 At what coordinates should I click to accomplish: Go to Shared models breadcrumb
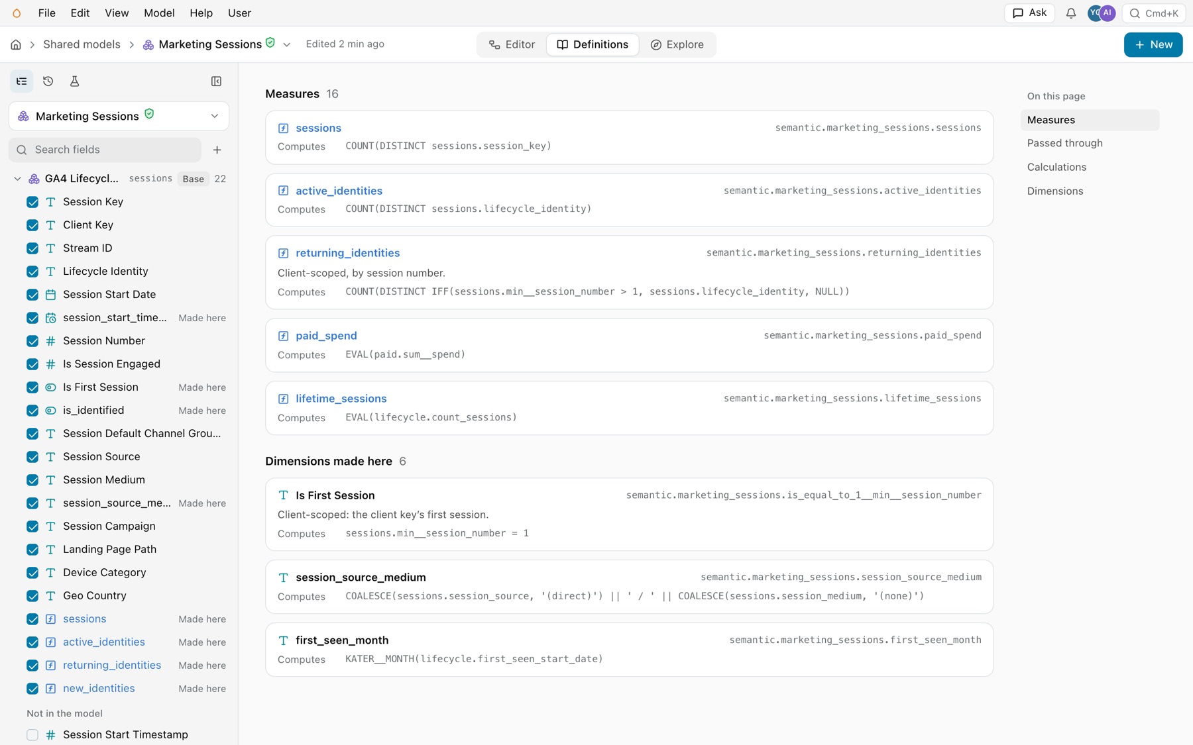[x=82, y=44]
